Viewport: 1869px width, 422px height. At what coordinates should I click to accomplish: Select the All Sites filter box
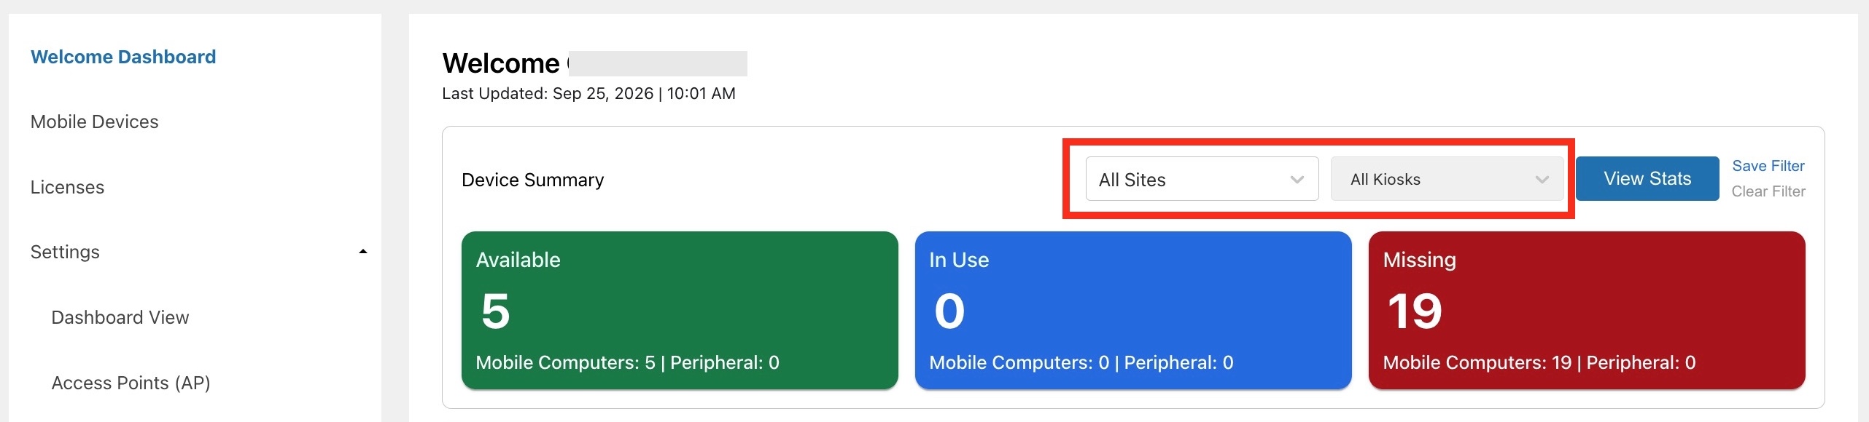(x=1202, y=179)
